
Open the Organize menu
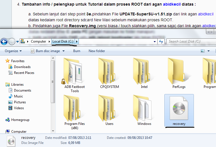coord(13,51)
